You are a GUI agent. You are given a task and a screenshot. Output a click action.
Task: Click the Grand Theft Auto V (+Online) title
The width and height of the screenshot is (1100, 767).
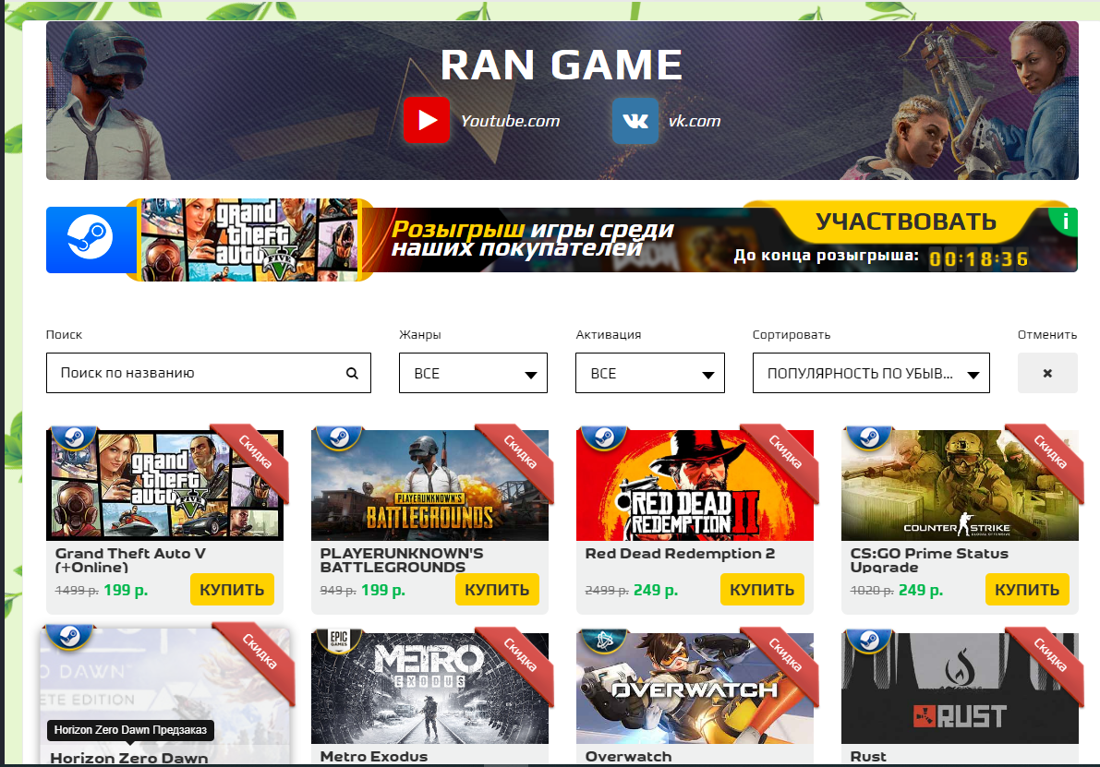130,560
